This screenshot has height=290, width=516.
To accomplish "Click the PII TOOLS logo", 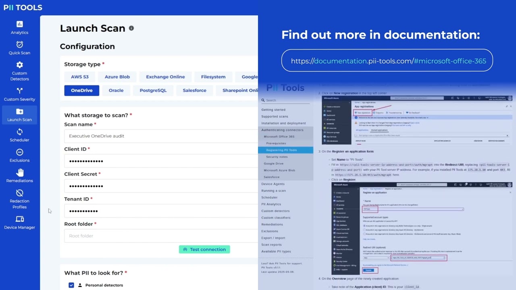I will (x=23, y=7).
